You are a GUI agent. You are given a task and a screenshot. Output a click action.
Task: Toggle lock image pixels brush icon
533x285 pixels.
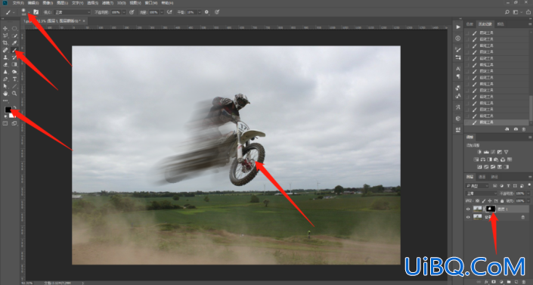click(x=484, y=201)
